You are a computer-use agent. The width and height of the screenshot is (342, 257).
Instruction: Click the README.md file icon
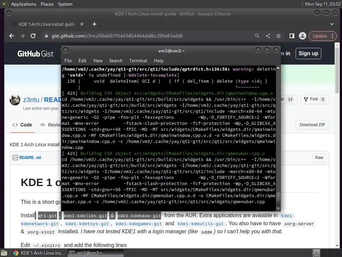(15, 158)
